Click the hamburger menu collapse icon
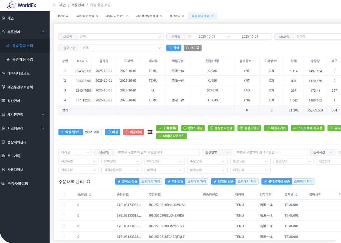This screenshot has height=243, width=341. pyautogui.click(x=54, y=5)
